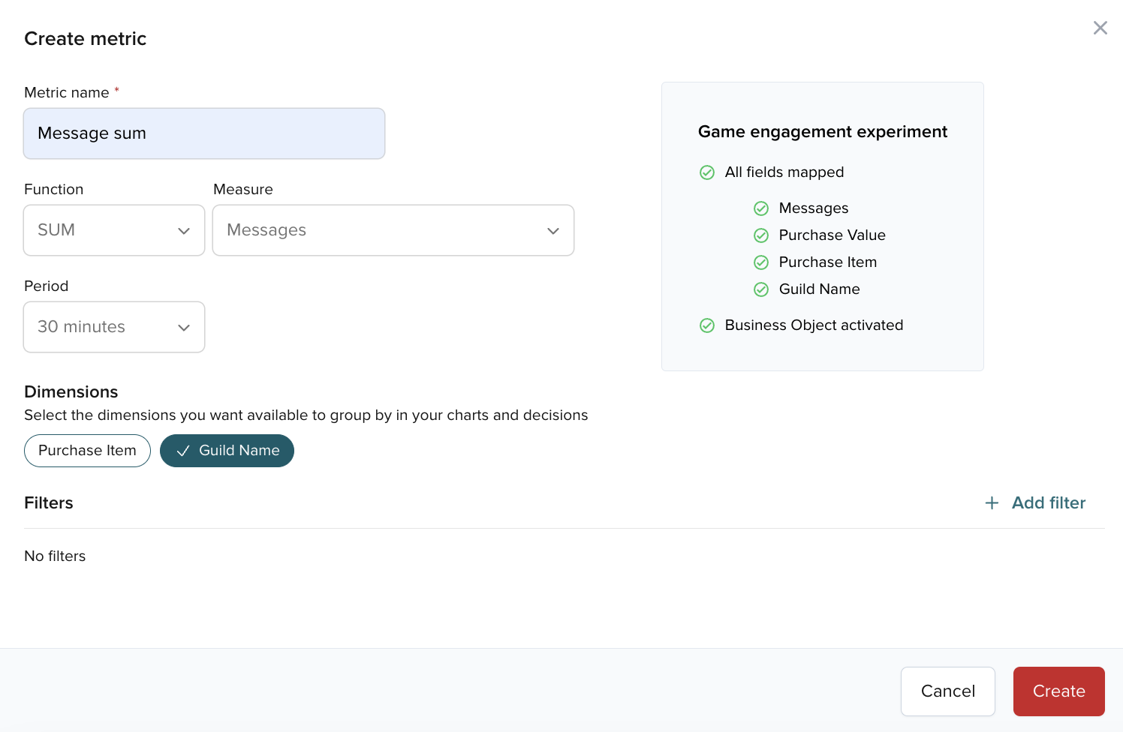
Task: Click the check icon next to Messages
Action: point(760,208)
